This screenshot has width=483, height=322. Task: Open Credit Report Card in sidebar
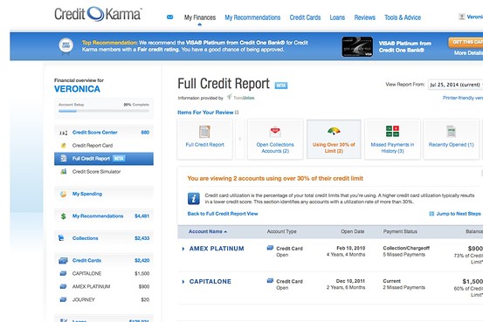[x=93, y=146]
